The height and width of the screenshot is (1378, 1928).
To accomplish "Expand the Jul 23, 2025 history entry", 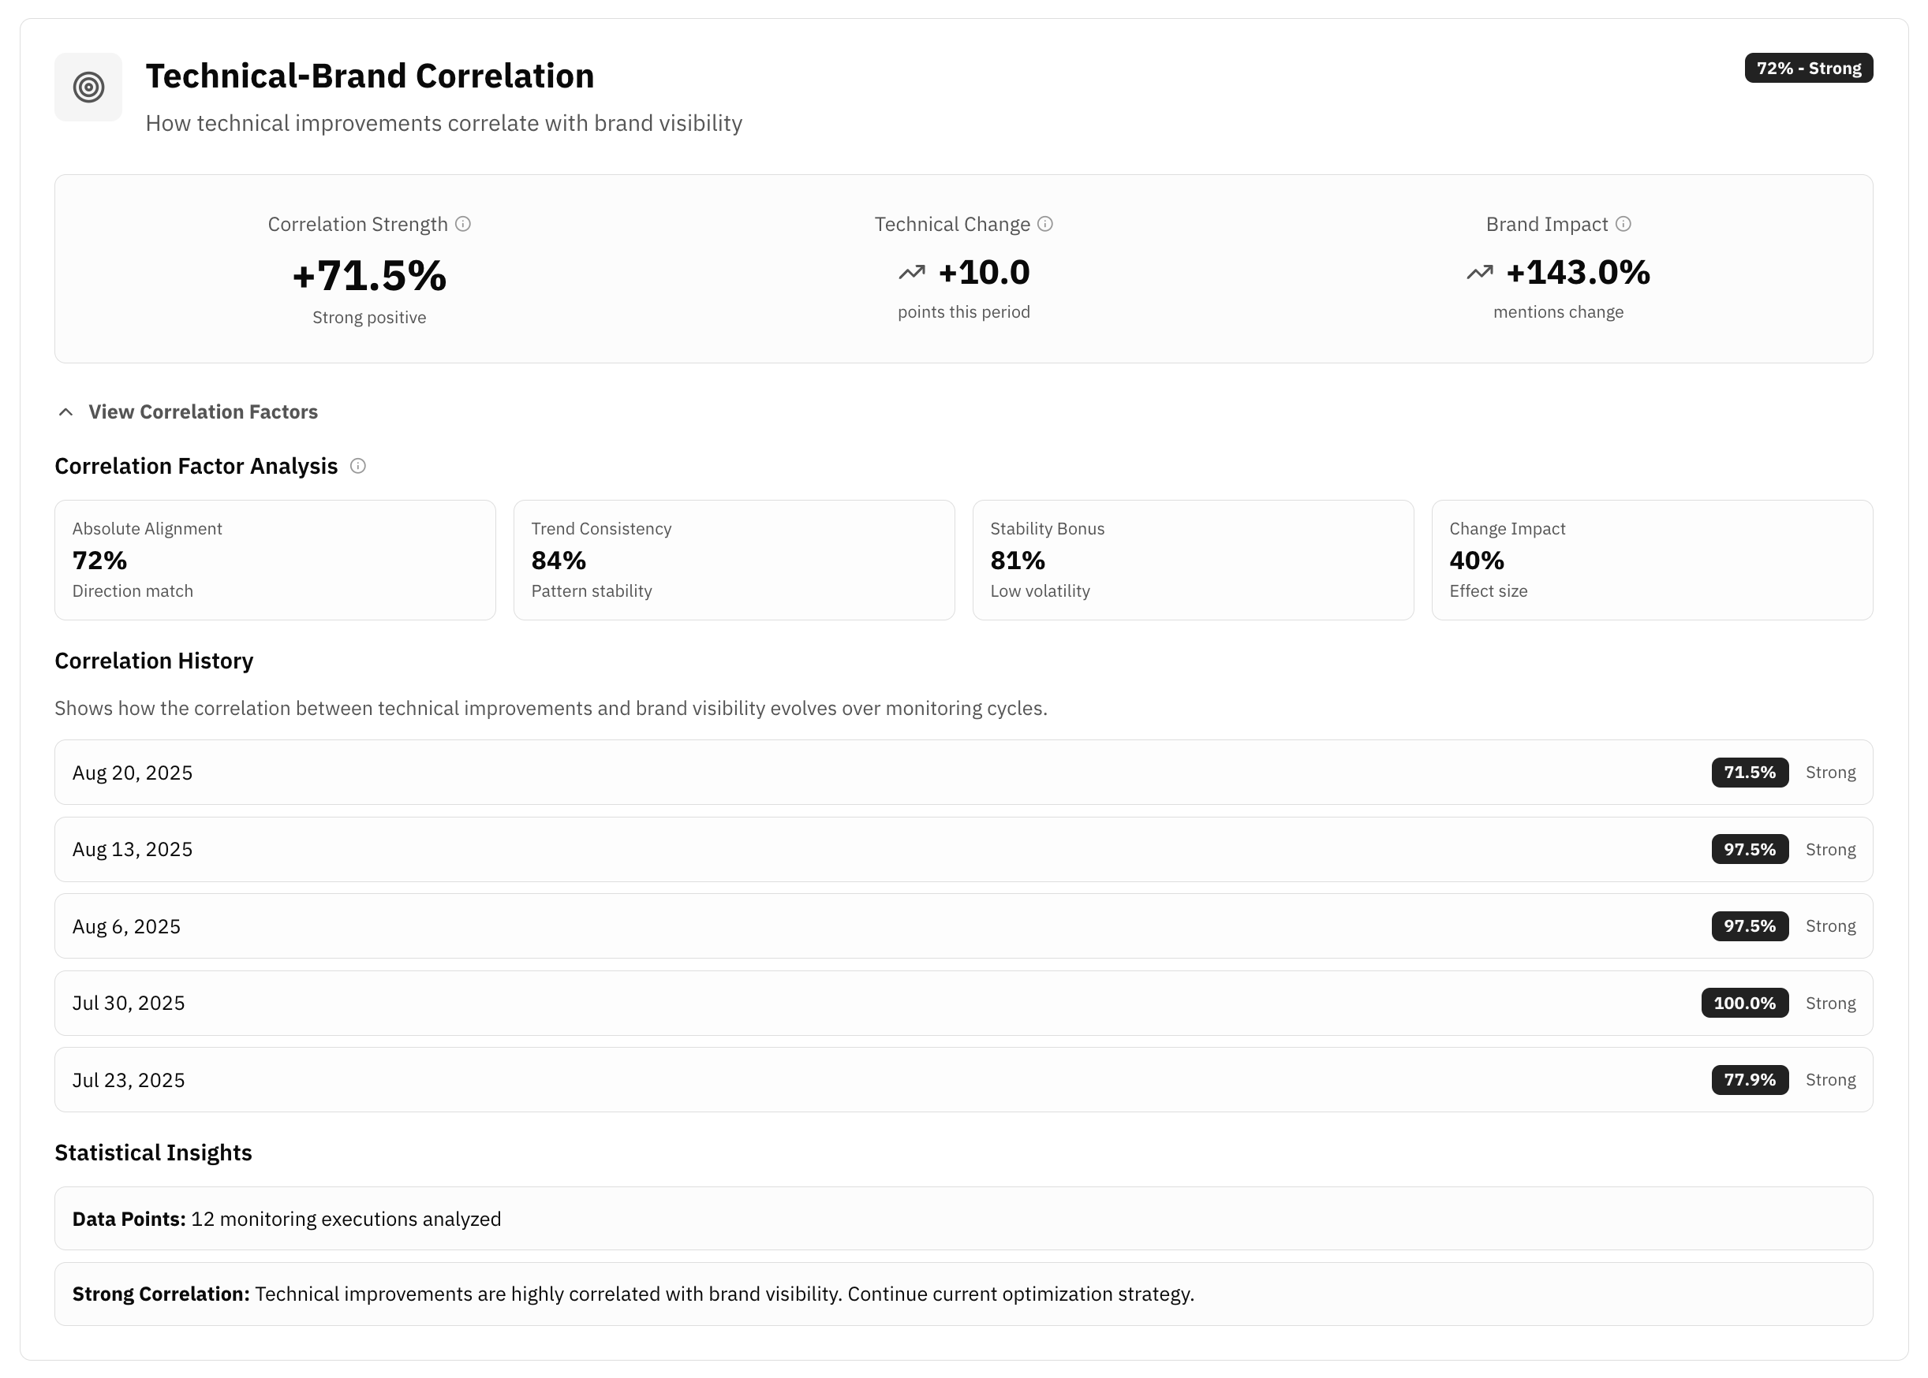I will [962, 1079].
